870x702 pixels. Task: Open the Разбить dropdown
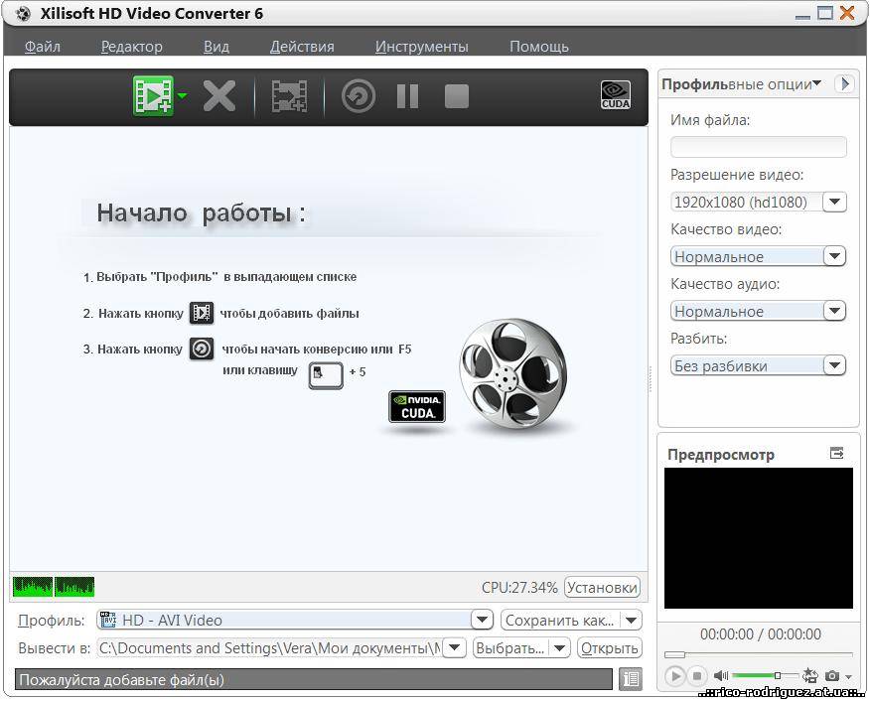pos(834,365)
